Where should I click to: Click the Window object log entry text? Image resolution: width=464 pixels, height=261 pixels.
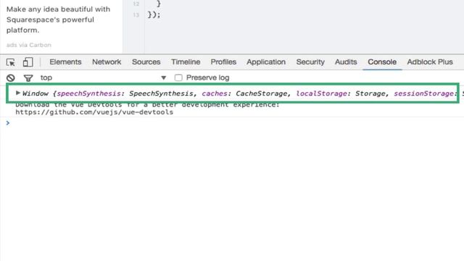pyautogui.click(x=240, y=94)
